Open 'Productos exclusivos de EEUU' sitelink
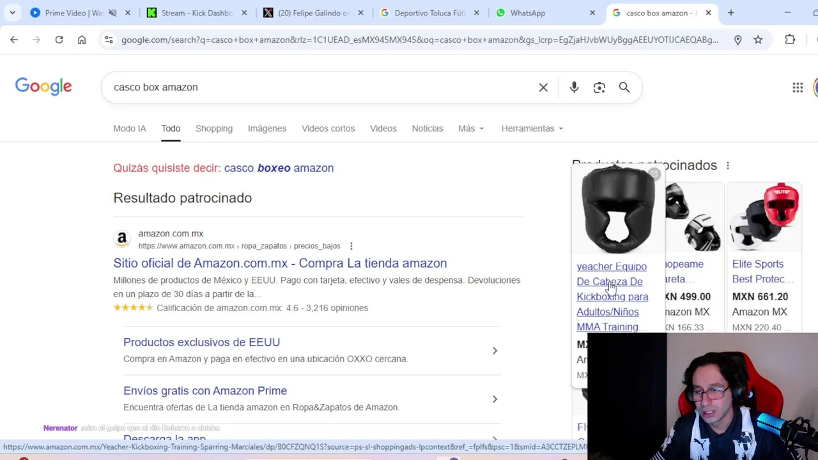The height and width of the screenshot is (460, 818). (x=201, y=342)
